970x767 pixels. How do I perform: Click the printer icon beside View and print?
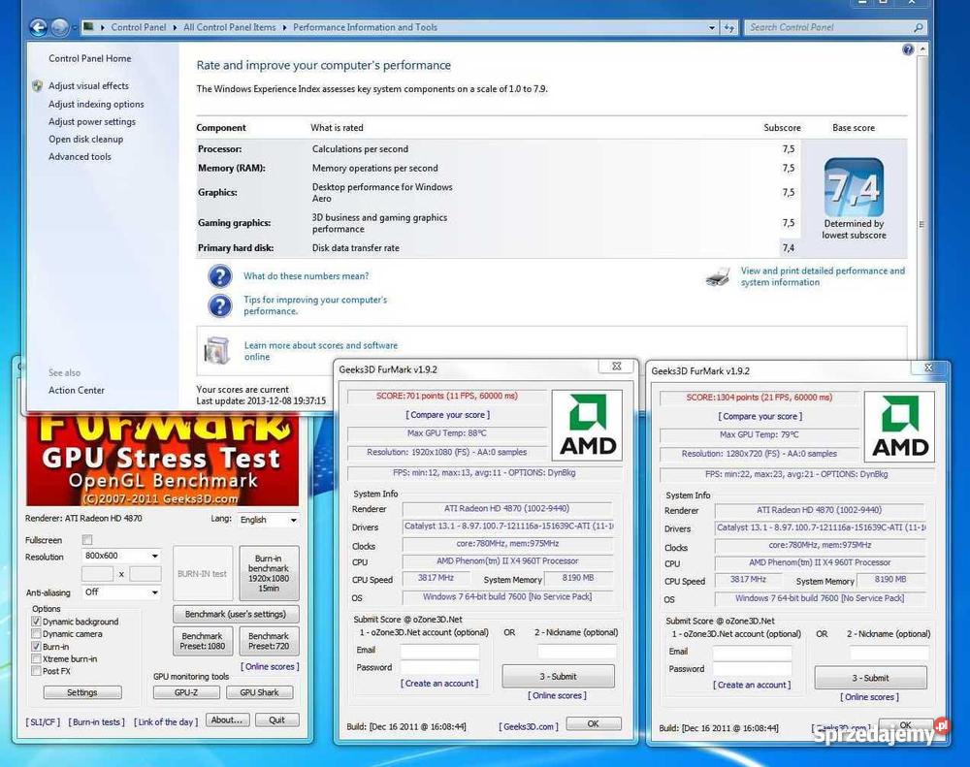click(x=718, y=277)
